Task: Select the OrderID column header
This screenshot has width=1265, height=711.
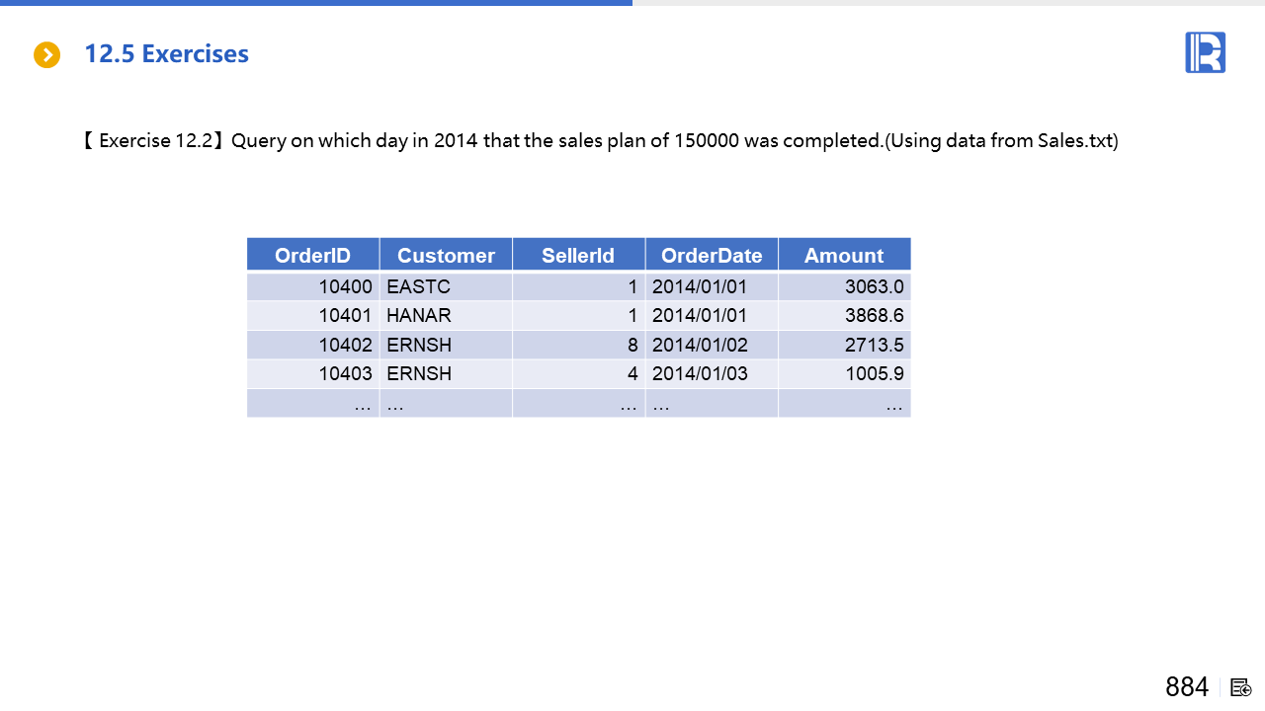Action: pos(312,256)
